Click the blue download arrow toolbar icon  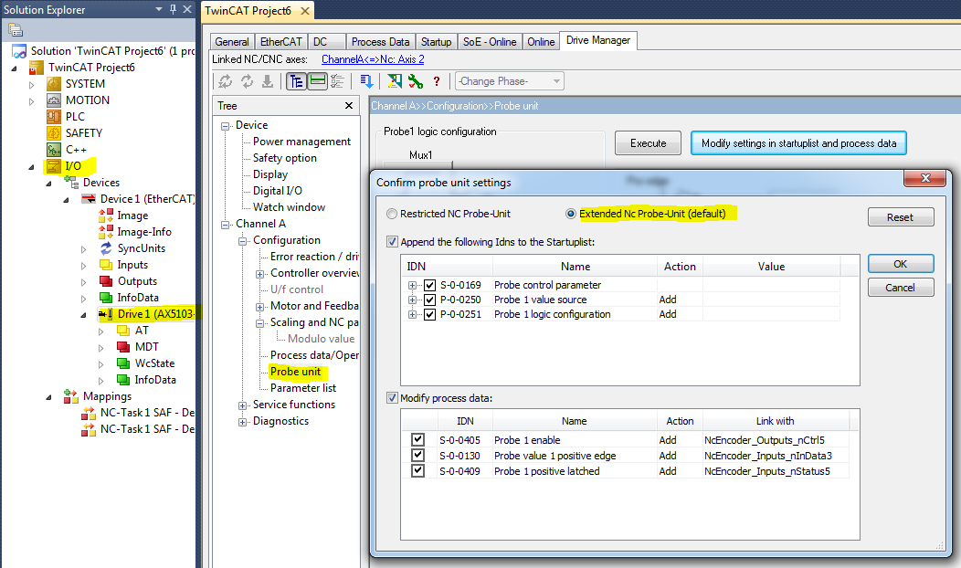click(x=366, y=81)
